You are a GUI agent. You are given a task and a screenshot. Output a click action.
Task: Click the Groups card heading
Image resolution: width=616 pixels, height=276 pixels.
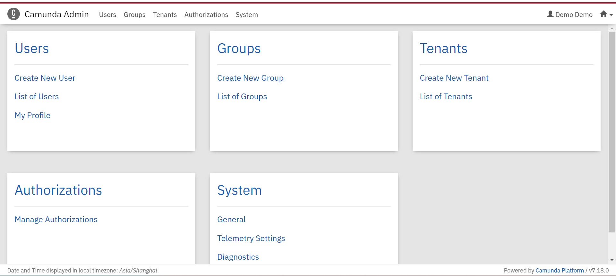pyautogui.click(x=239, y=49)
